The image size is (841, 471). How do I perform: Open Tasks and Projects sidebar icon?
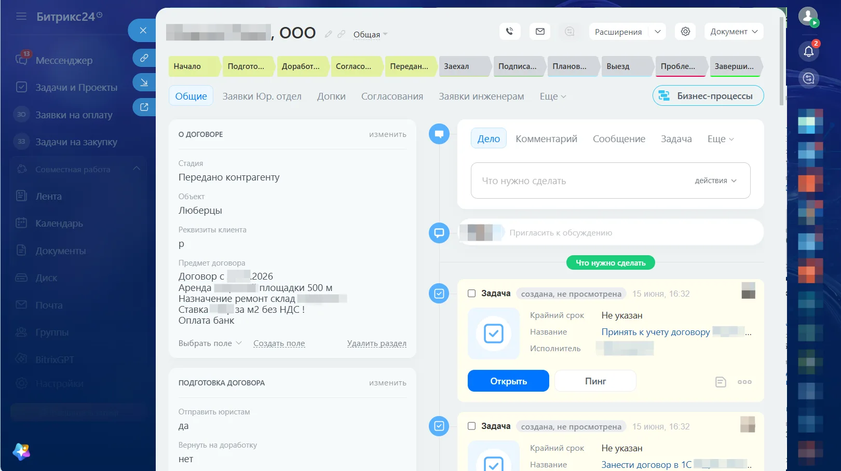tap(21, 87)
